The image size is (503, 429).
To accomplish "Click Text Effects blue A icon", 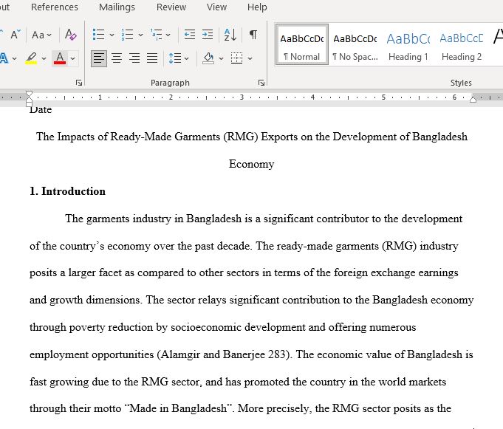I will click(x=4, y=58).
